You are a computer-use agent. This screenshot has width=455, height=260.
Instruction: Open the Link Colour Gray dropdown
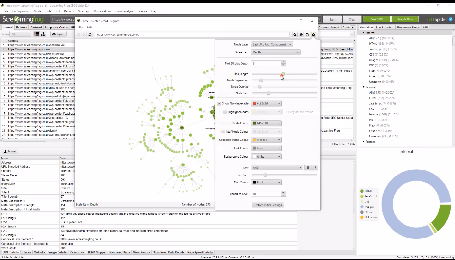pyautogui.click(x=266, y=148)
